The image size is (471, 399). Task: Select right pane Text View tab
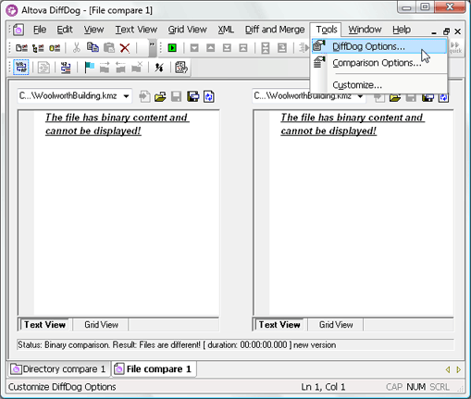pos(279,325)
